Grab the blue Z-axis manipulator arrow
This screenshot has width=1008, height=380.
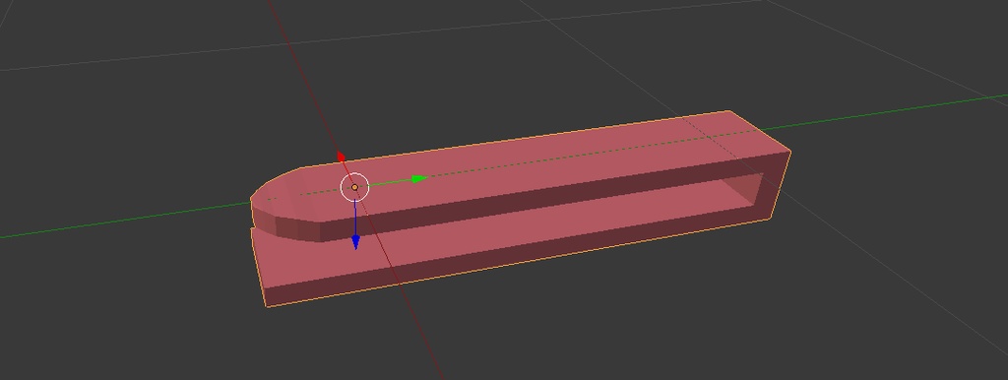[355, 242]
